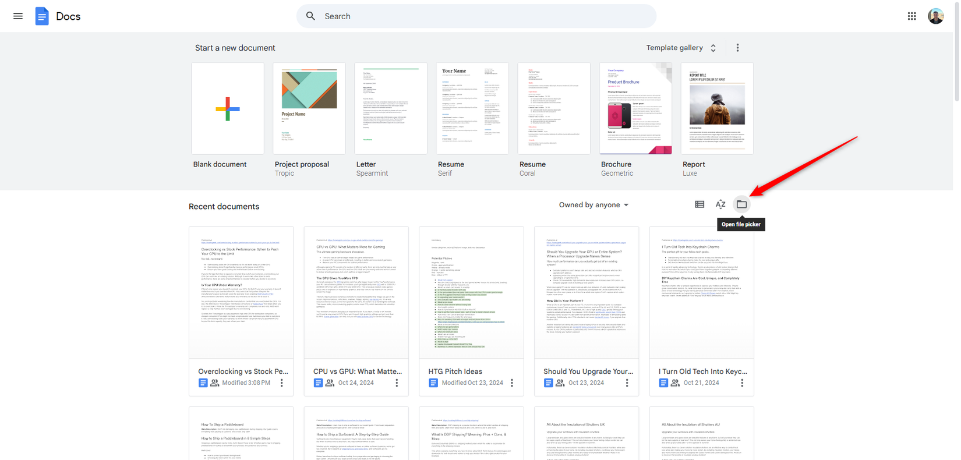Image resolution: width=961 pixels, height=460 pixels.
Task: Click shared people icon on CPU vs GPU
Action: coord(330,383)
